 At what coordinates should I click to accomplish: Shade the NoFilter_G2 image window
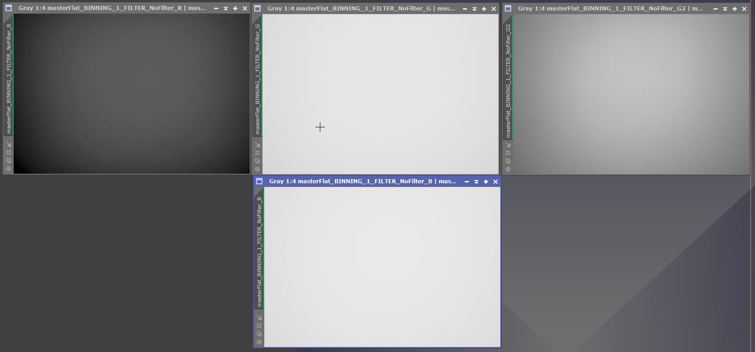[725, 9]
